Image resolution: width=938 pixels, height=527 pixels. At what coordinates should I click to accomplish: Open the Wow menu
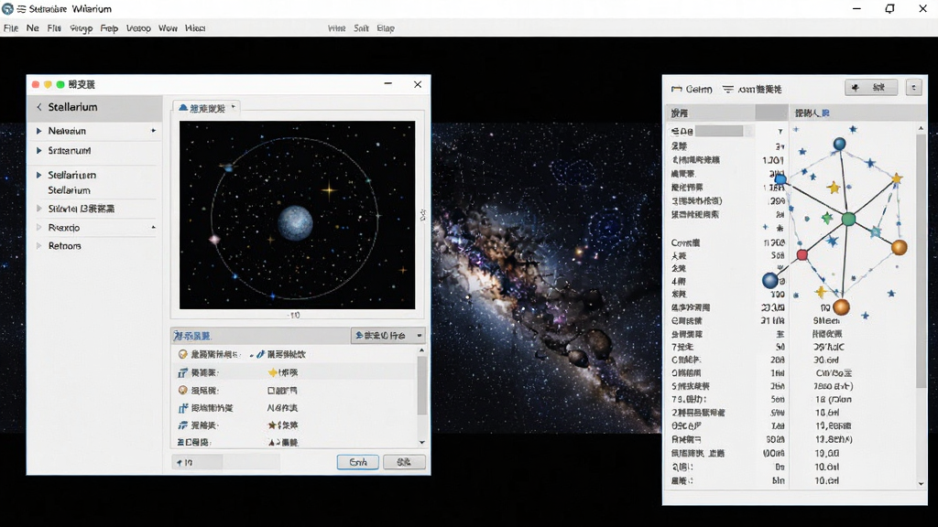(x=168, y=28)
